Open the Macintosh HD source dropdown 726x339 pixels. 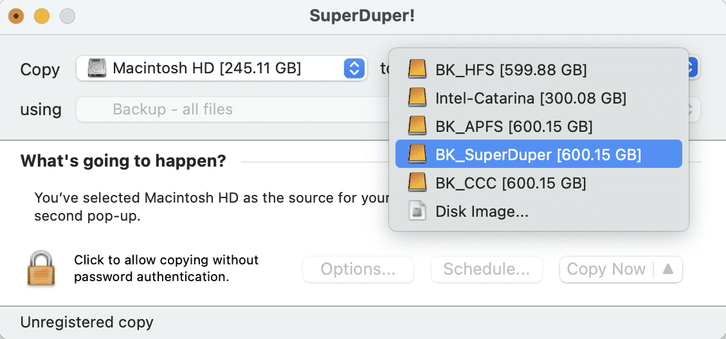tap(221, 69)
